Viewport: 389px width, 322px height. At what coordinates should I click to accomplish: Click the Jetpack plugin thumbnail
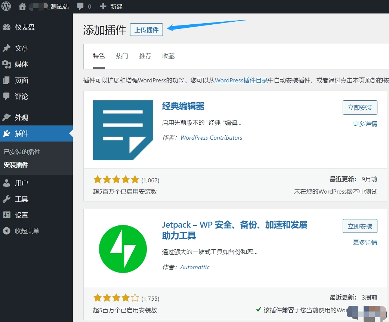123,249
